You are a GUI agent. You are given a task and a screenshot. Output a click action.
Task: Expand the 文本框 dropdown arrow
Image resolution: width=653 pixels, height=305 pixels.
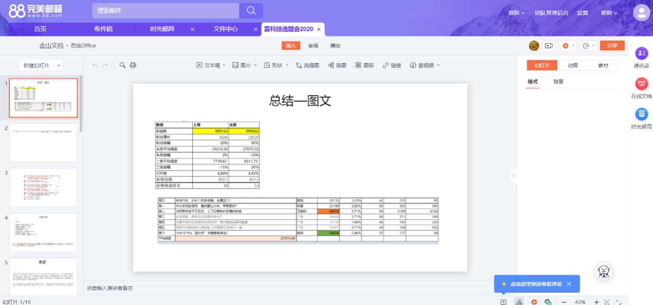[224, 66]
